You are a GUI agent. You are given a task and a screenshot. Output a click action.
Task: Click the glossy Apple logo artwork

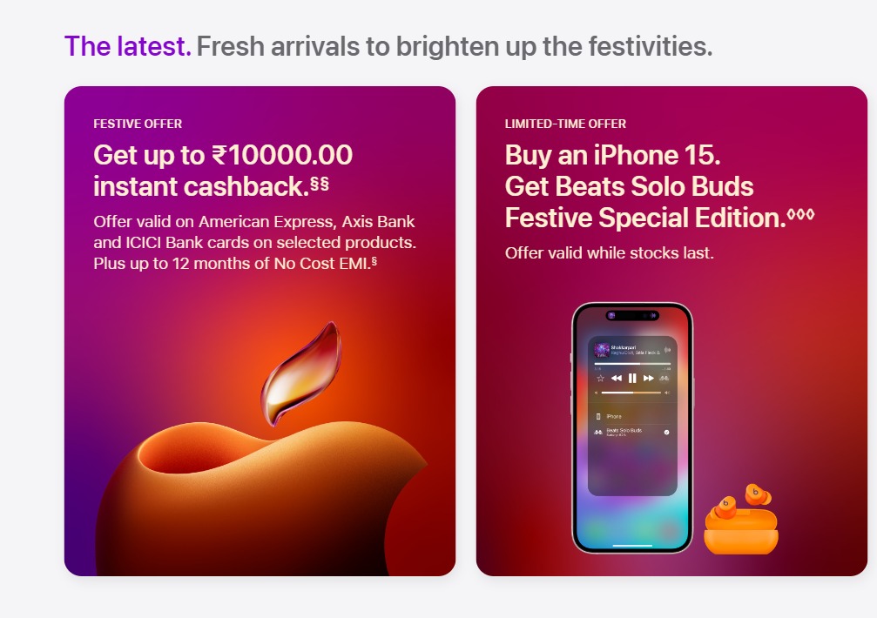pos(262,447)
